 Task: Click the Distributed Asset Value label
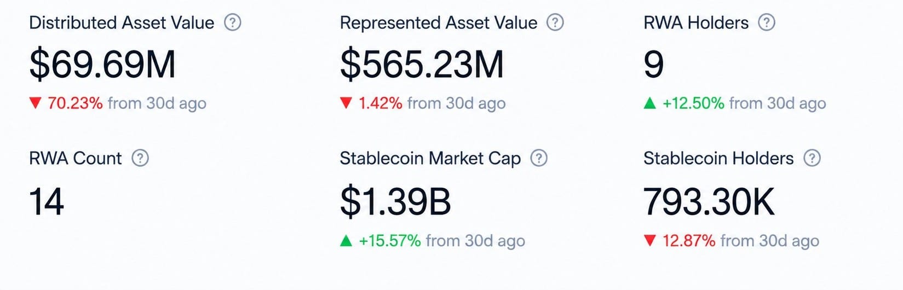[x=122, y=22]
